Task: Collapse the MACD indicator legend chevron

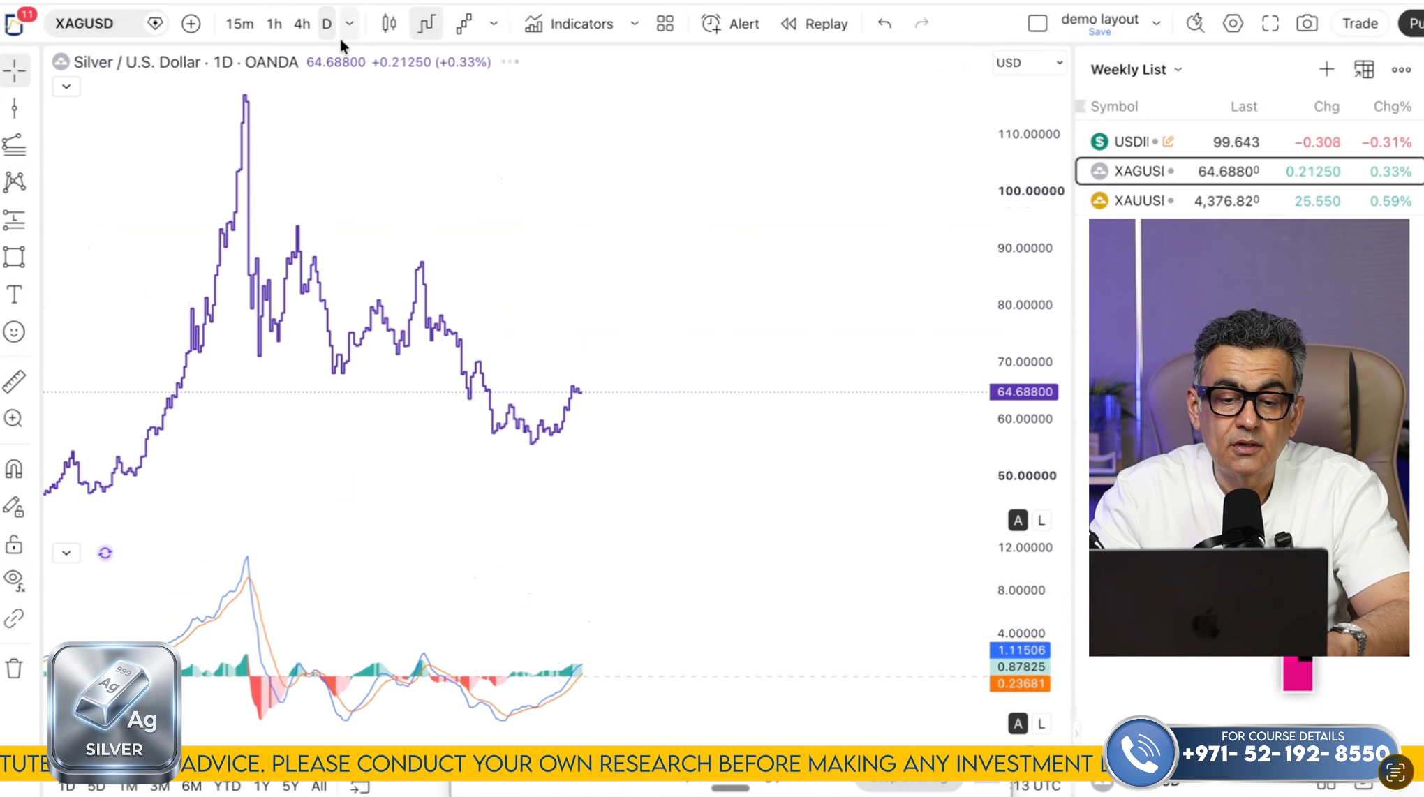Action: coord(66,553)
